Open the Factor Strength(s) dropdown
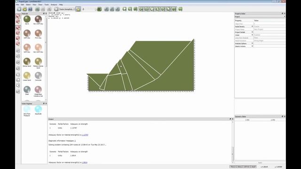The image size is (301, 169). [x=67, y=9]
